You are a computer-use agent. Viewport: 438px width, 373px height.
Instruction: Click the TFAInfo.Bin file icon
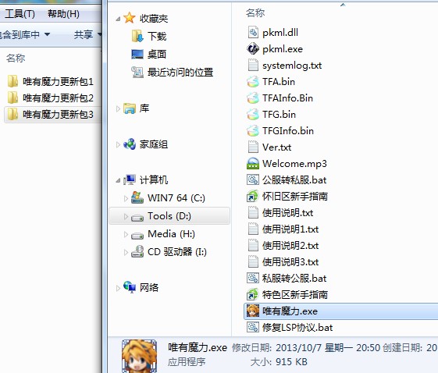253,98
